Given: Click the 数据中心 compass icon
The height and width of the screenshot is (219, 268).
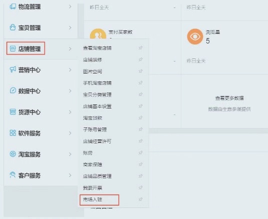Looking at the screenshot, I should [13, 90].
